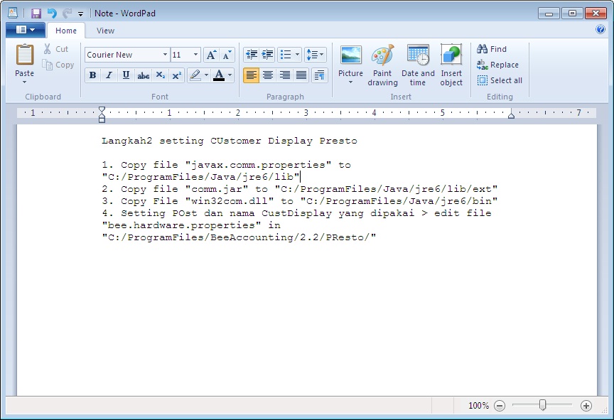Click Select all in Editing group
The width and height of the screenshot is (614, 420).
(500, 80)
